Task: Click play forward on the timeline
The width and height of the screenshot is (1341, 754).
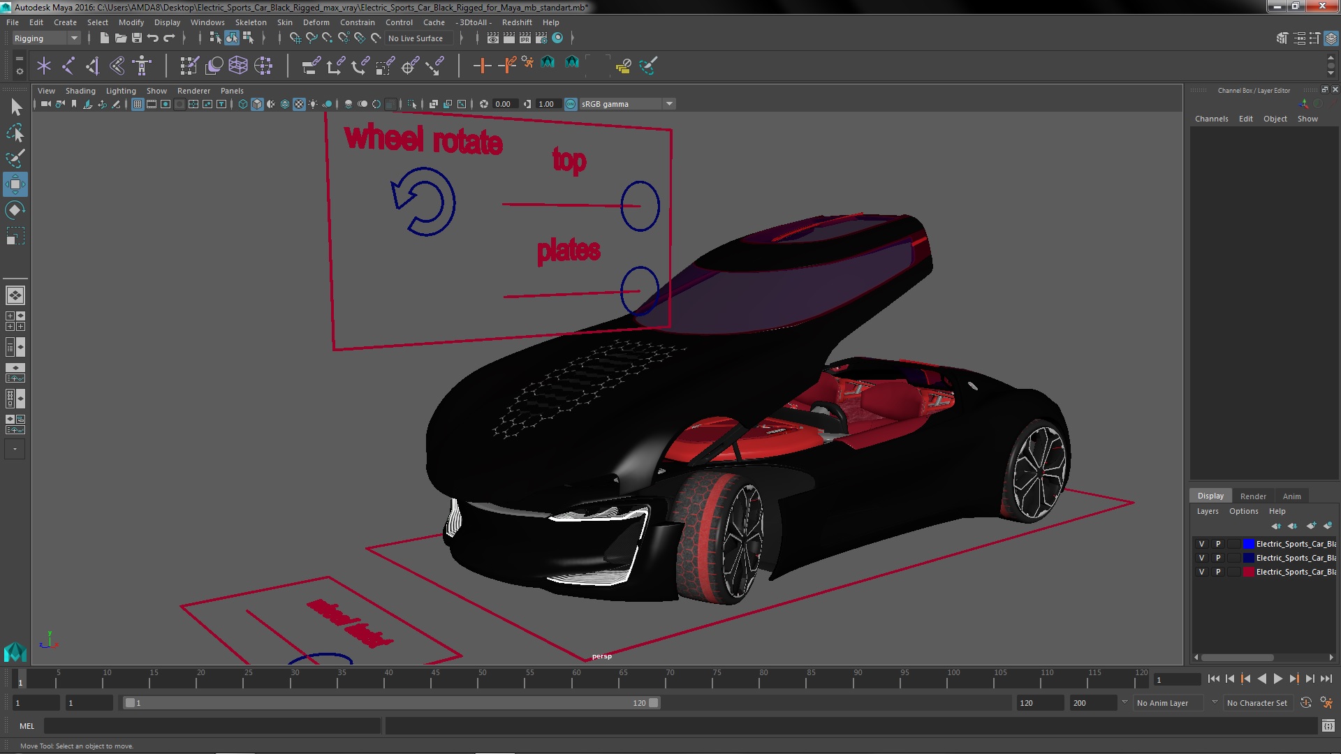Action: click(x=1277, y=679)
